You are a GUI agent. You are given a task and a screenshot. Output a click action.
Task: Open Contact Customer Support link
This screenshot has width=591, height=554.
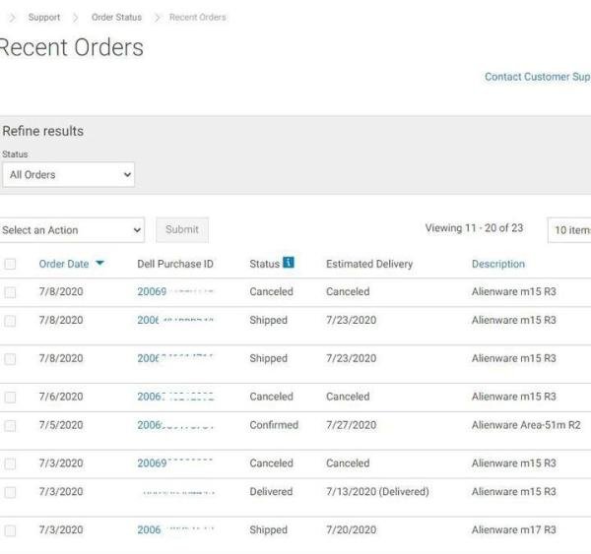[538, 77]
